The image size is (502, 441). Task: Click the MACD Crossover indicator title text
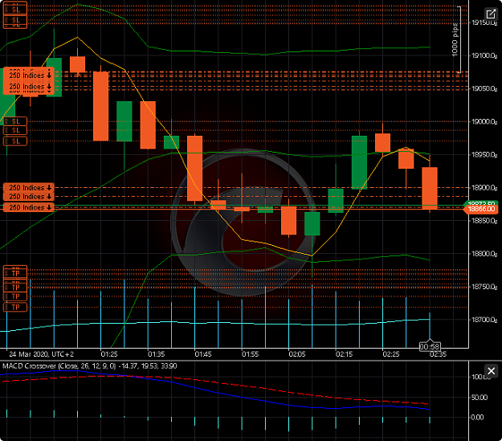[90, 365]
